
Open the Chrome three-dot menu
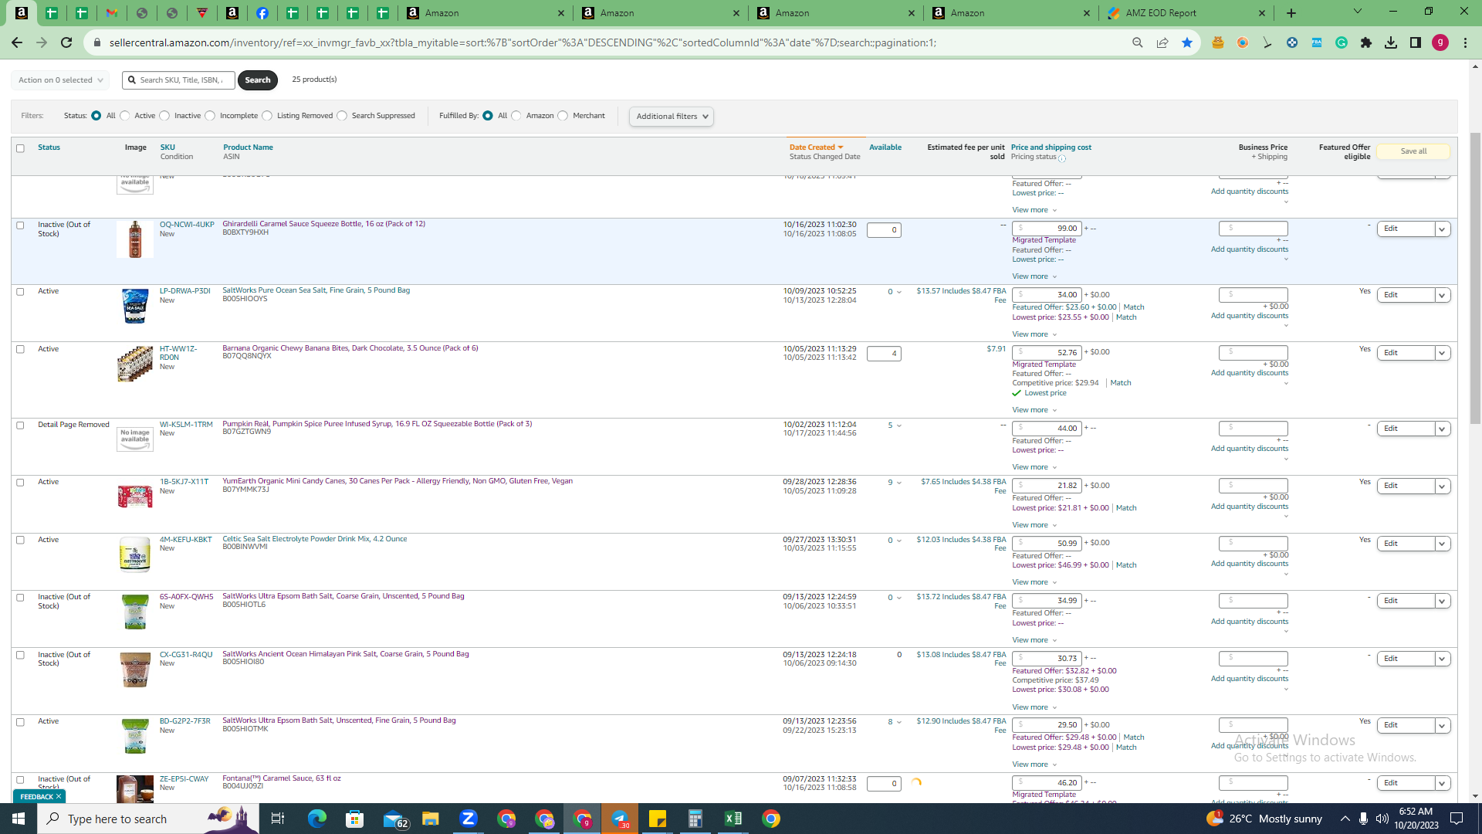(x=1465, y=42)
